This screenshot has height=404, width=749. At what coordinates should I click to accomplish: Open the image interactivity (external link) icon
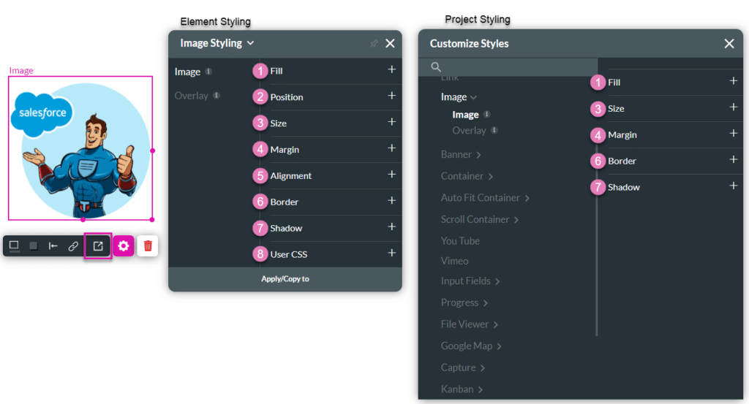coord(98,246)
